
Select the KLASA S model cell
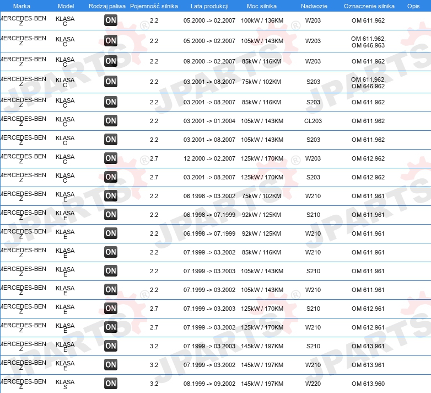(x=65, y=384)
